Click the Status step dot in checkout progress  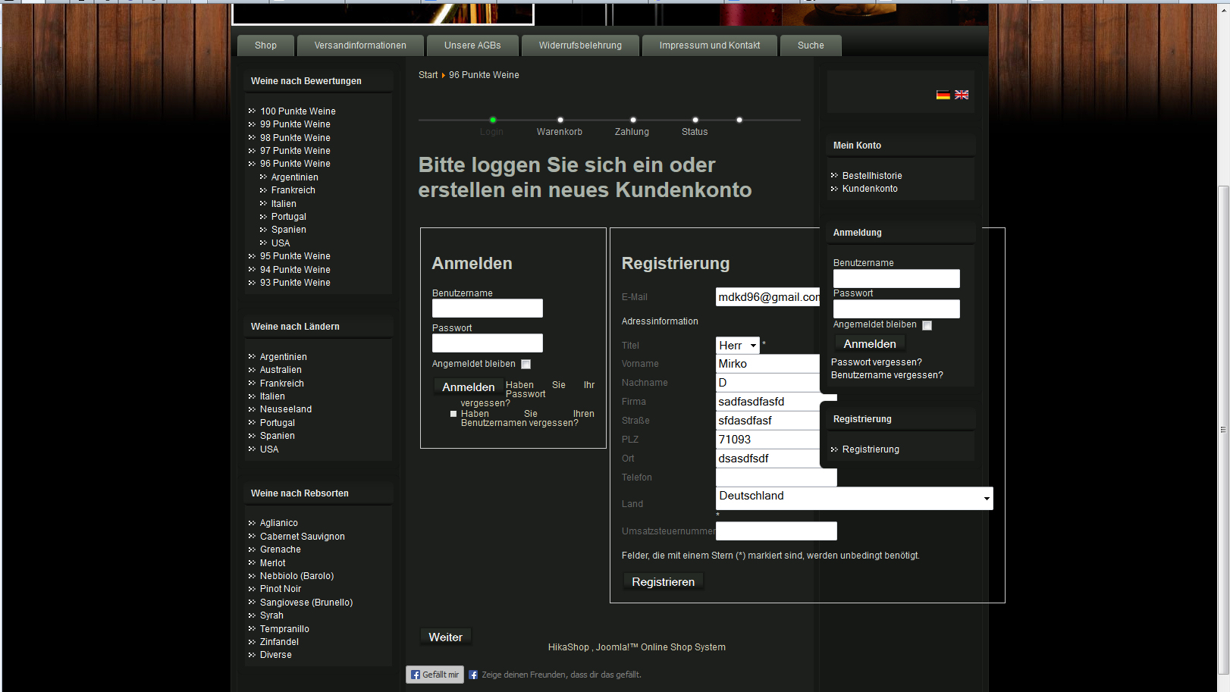click(695, 120)
